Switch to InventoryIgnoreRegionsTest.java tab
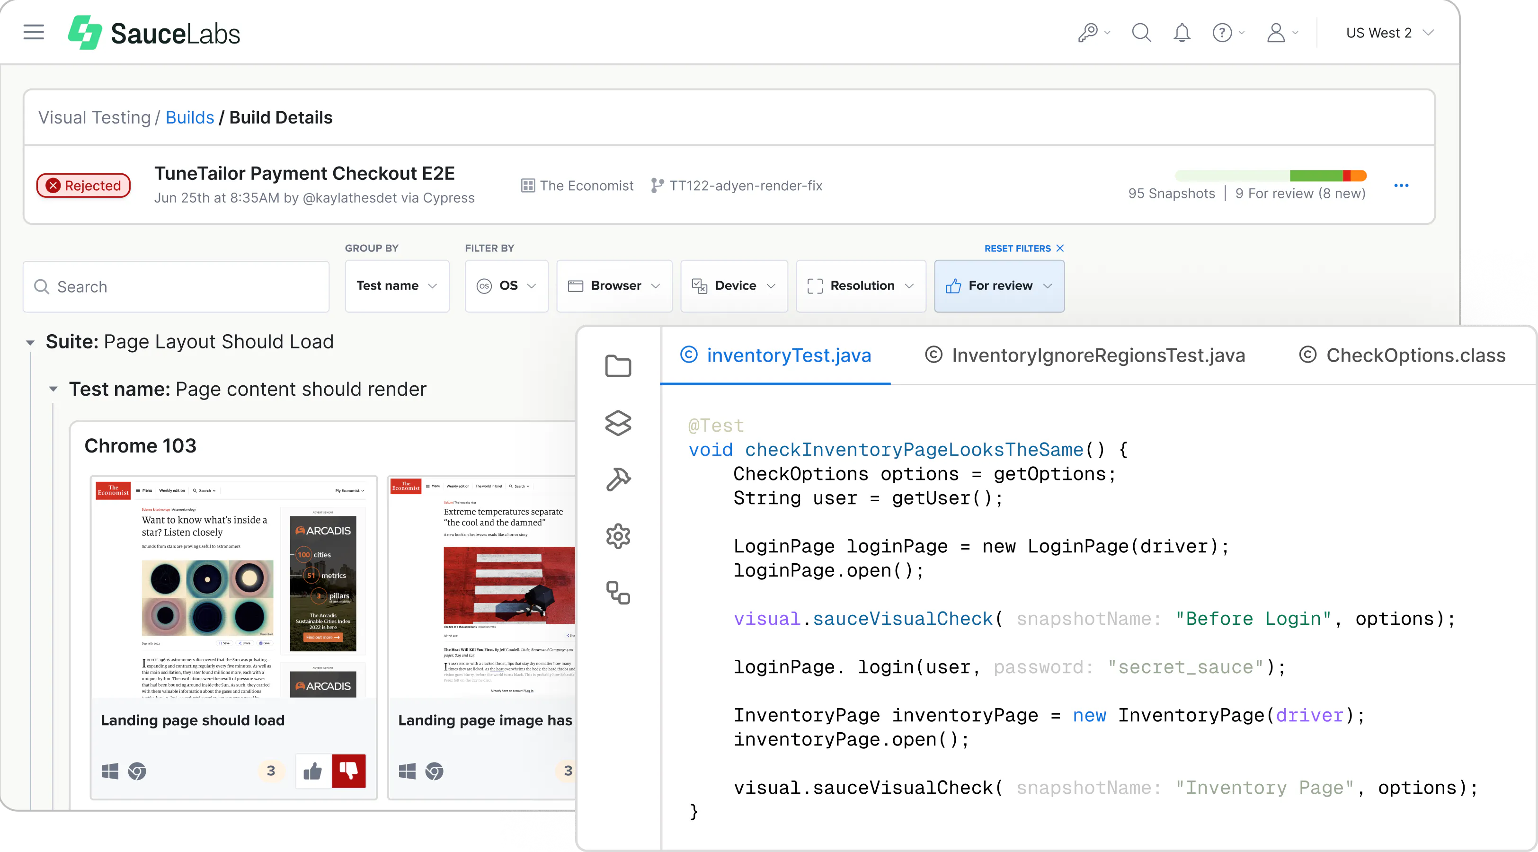This screenshot has width=1538, height=852. point(1085,355)
